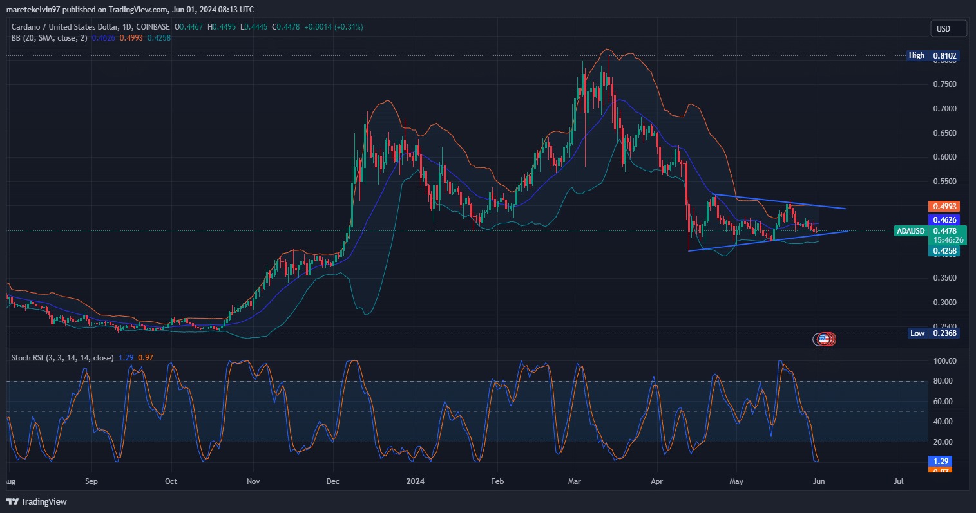Image resolution: width=976 pixels, height=513 pixels.
Task: Click the 100.00 Stoch RSI axis label
Action: (x=944, y=361)
